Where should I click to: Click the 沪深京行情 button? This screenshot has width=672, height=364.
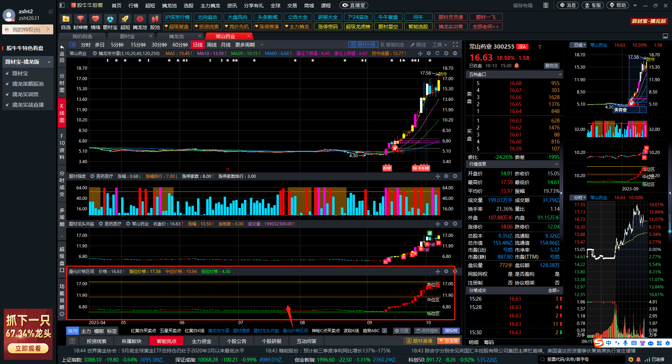(x=177, y=17)
